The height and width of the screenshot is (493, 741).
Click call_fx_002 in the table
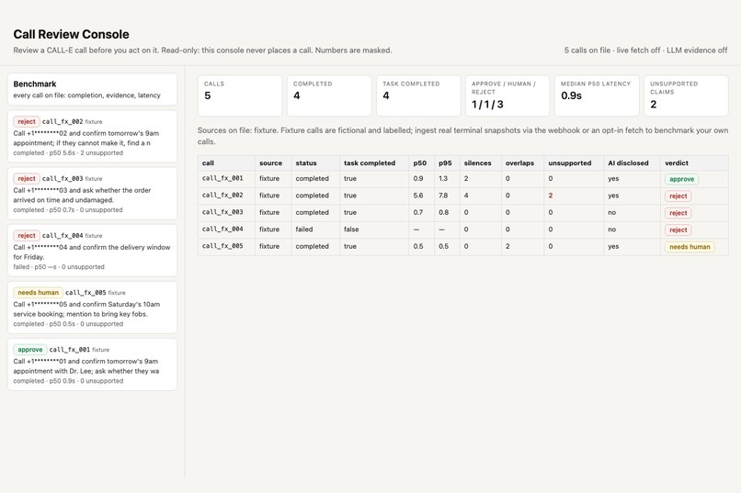(222, 196)
